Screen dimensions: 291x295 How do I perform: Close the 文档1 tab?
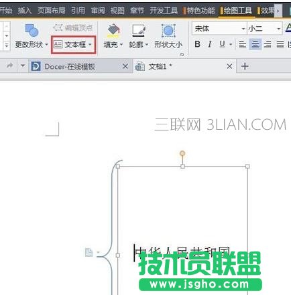pyautogui.click(x=229, y=66)
